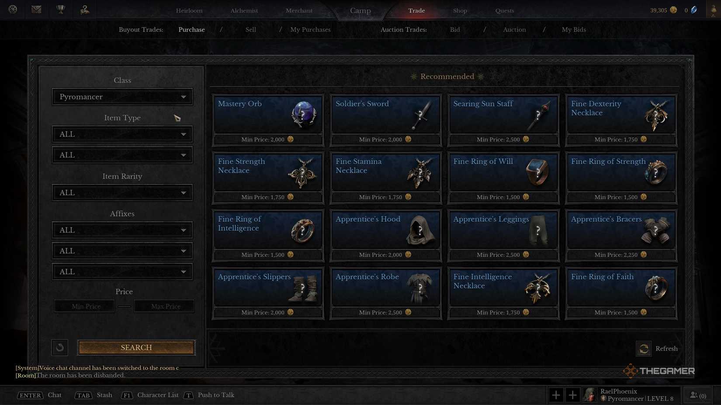Expand the Pyromancer class dropdown
Screen dimensions: 721x405
point(122,97)
